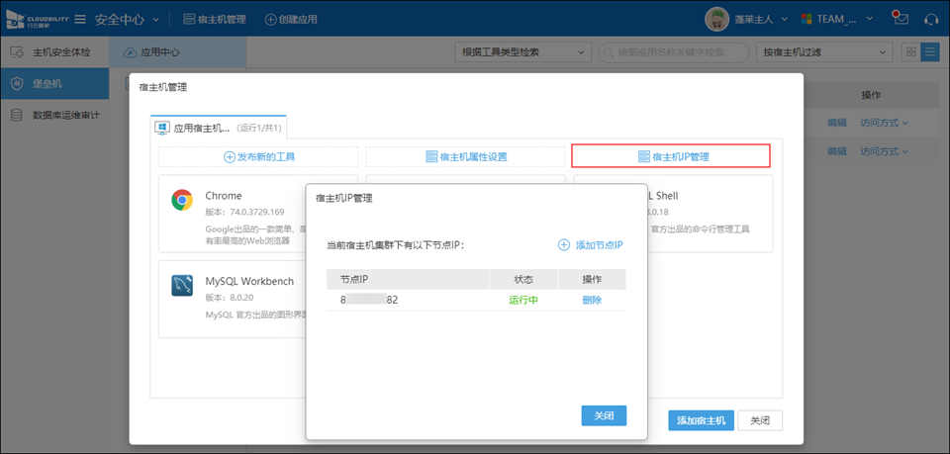The height and width of the screenshot is (454, 950).
Task: Click the hamburger menu icon beside 安全中心
Action: point(80,19)
